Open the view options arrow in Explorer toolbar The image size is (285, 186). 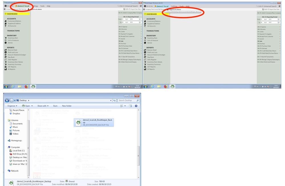(125, 106)
